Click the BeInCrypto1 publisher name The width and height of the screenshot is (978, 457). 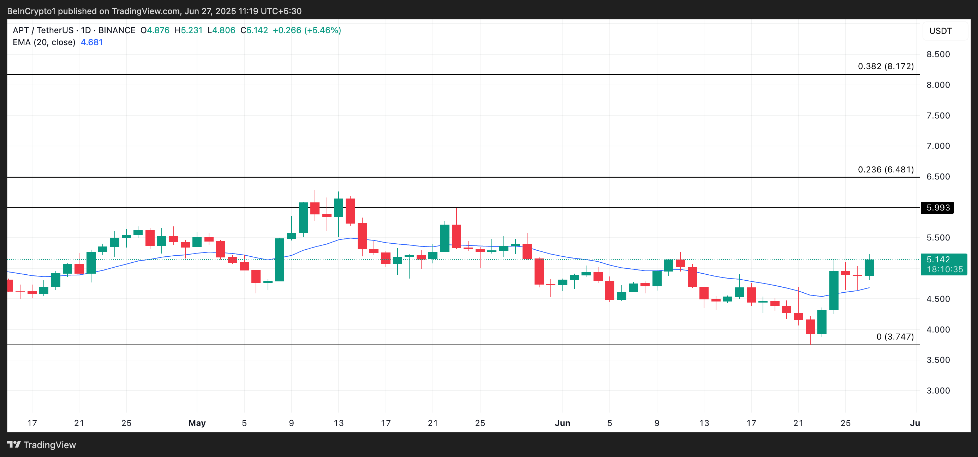31,11
